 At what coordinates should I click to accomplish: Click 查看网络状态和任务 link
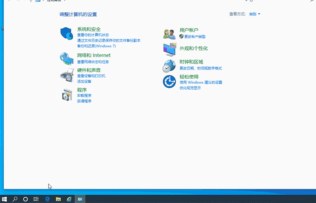coord(93,62)
